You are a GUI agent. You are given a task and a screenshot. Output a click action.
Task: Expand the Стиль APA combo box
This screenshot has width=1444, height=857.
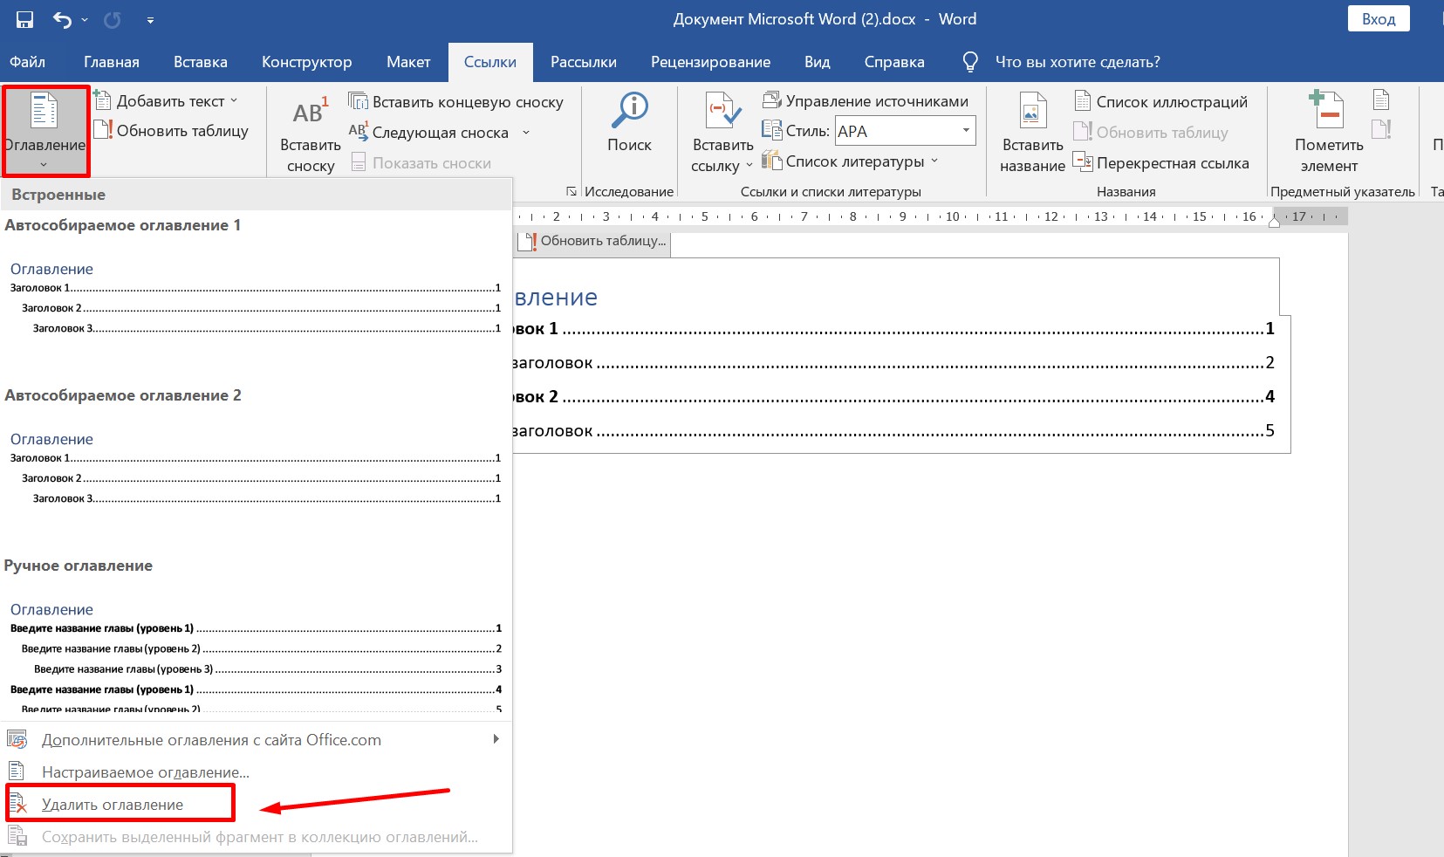coord(966,131)
